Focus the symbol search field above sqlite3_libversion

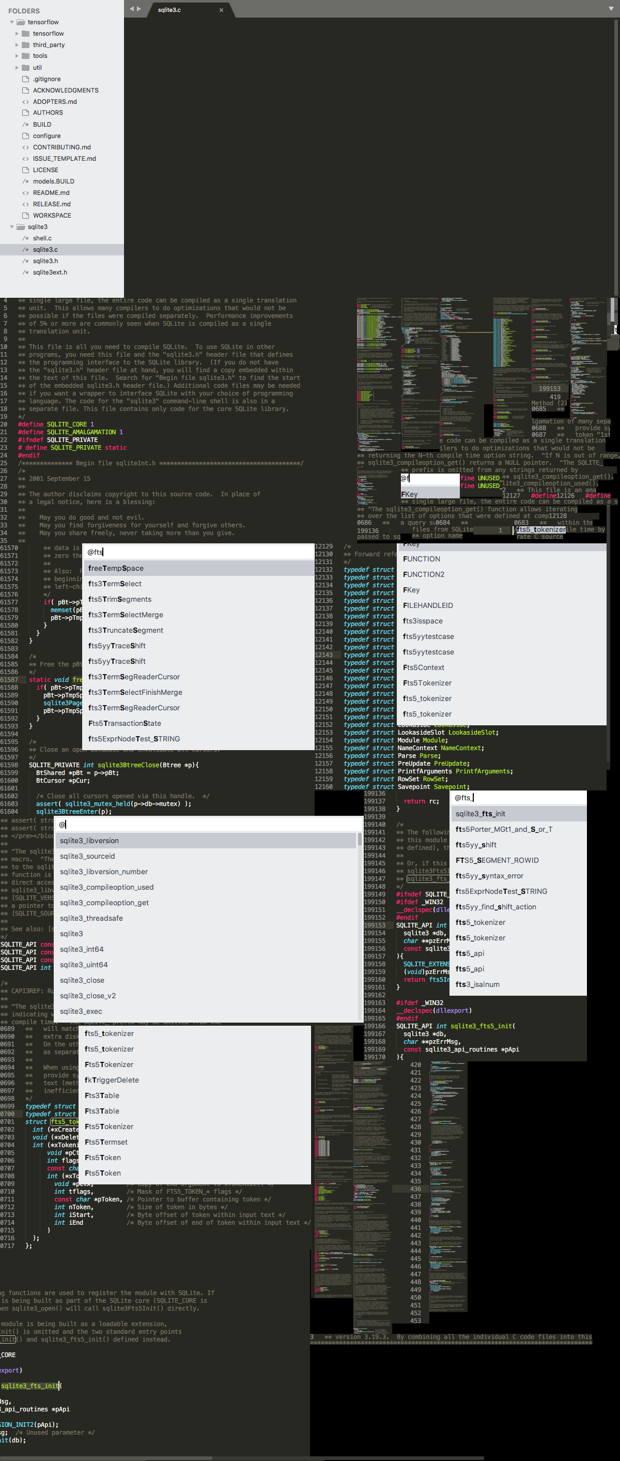pyautogui.click(x=210, y=824)
